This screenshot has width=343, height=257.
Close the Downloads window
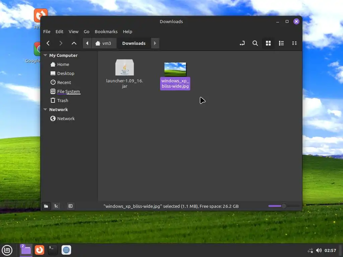(296, 21)
